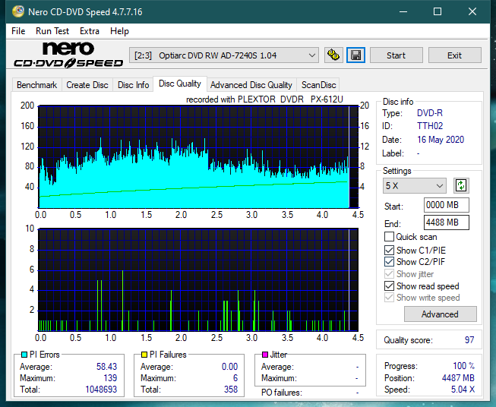Open the File menu

[x=18, y=31]
